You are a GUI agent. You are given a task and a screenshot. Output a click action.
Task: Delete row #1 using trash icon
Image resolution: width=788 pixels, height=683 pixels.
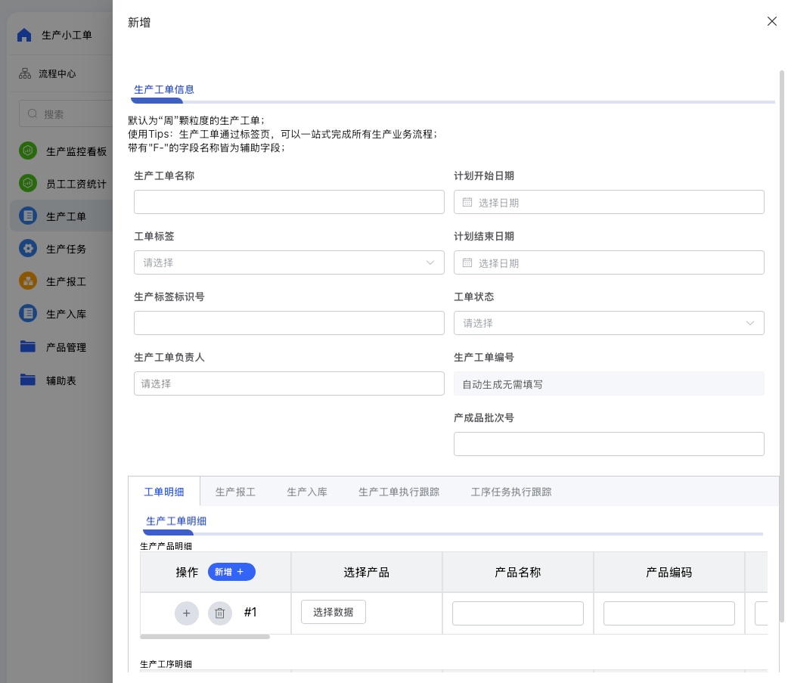220,613
